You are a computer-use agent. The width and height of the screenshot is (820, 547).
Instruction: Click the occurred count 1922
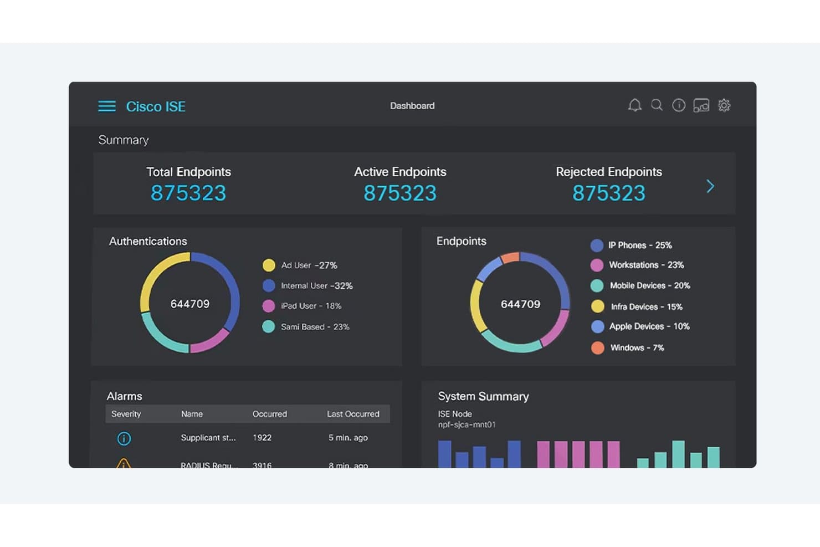tap(262, 438)
